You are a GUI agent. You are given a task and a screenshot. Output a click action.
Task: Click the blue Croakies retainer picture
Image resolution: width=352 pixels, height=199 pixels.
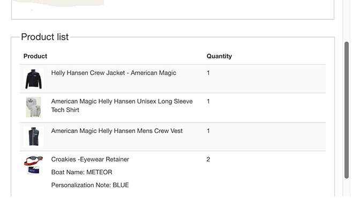[33, 170]
